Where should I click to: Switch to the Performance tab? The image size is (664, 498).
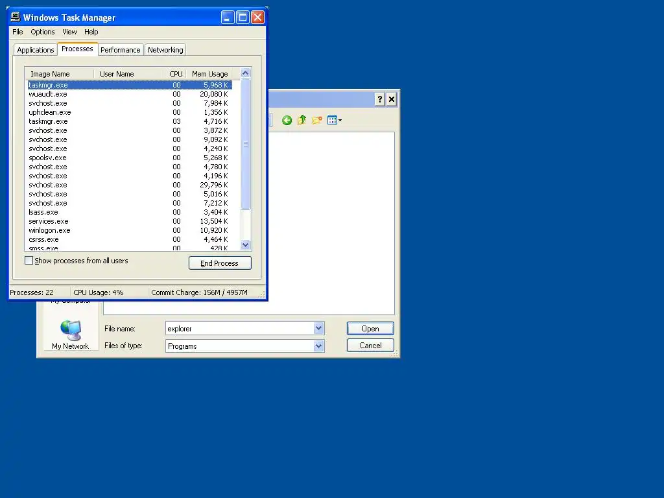click(120, 50)
